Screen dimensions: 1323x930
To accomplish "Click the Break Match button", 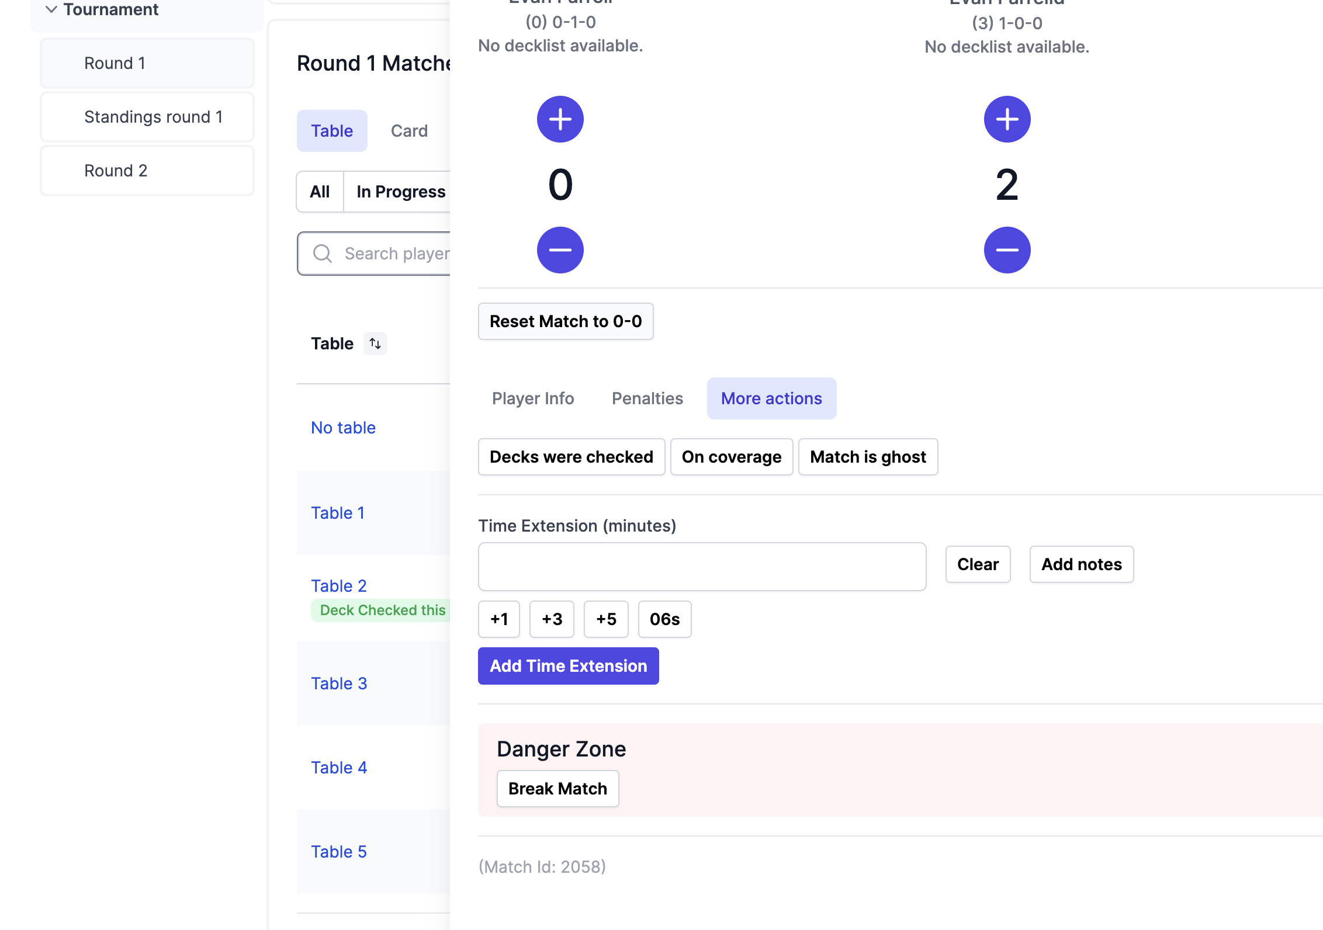I will tap(557, 789).
